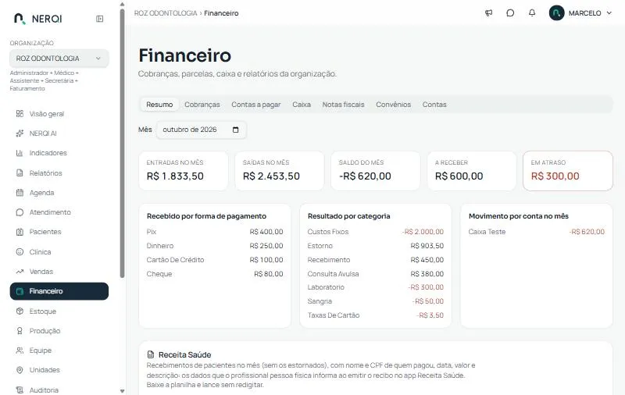The width and height of the screenshot is (625, 395).
Task: Click the Custos Fixos category row
Action: coord(376,232)
